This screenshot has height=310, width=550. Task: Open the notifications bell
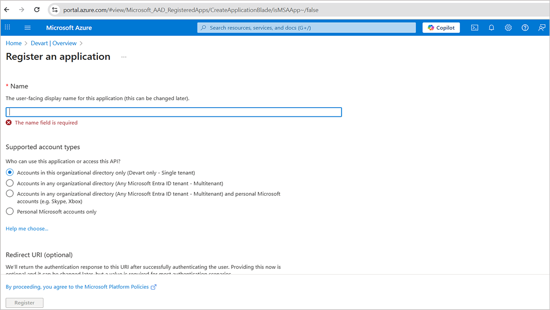click(491, 27)
